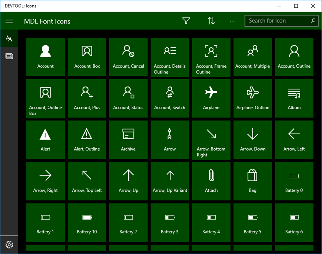Select the Account icon tile

(46, 57)
